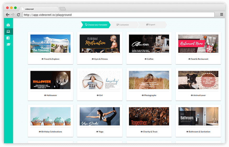The image size is (229, 147).
Task: Open the Halloween moon template thumbnail
Action: coord(51,80)
